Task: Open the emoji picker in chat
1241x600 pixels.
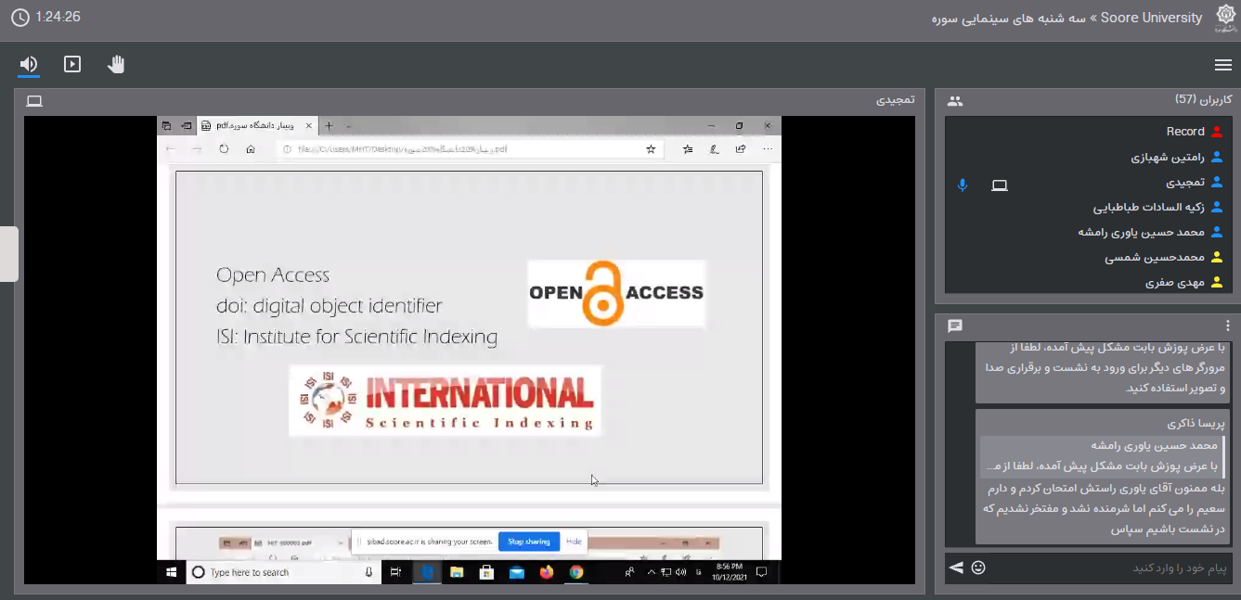Action: click(x=978, y=568)
